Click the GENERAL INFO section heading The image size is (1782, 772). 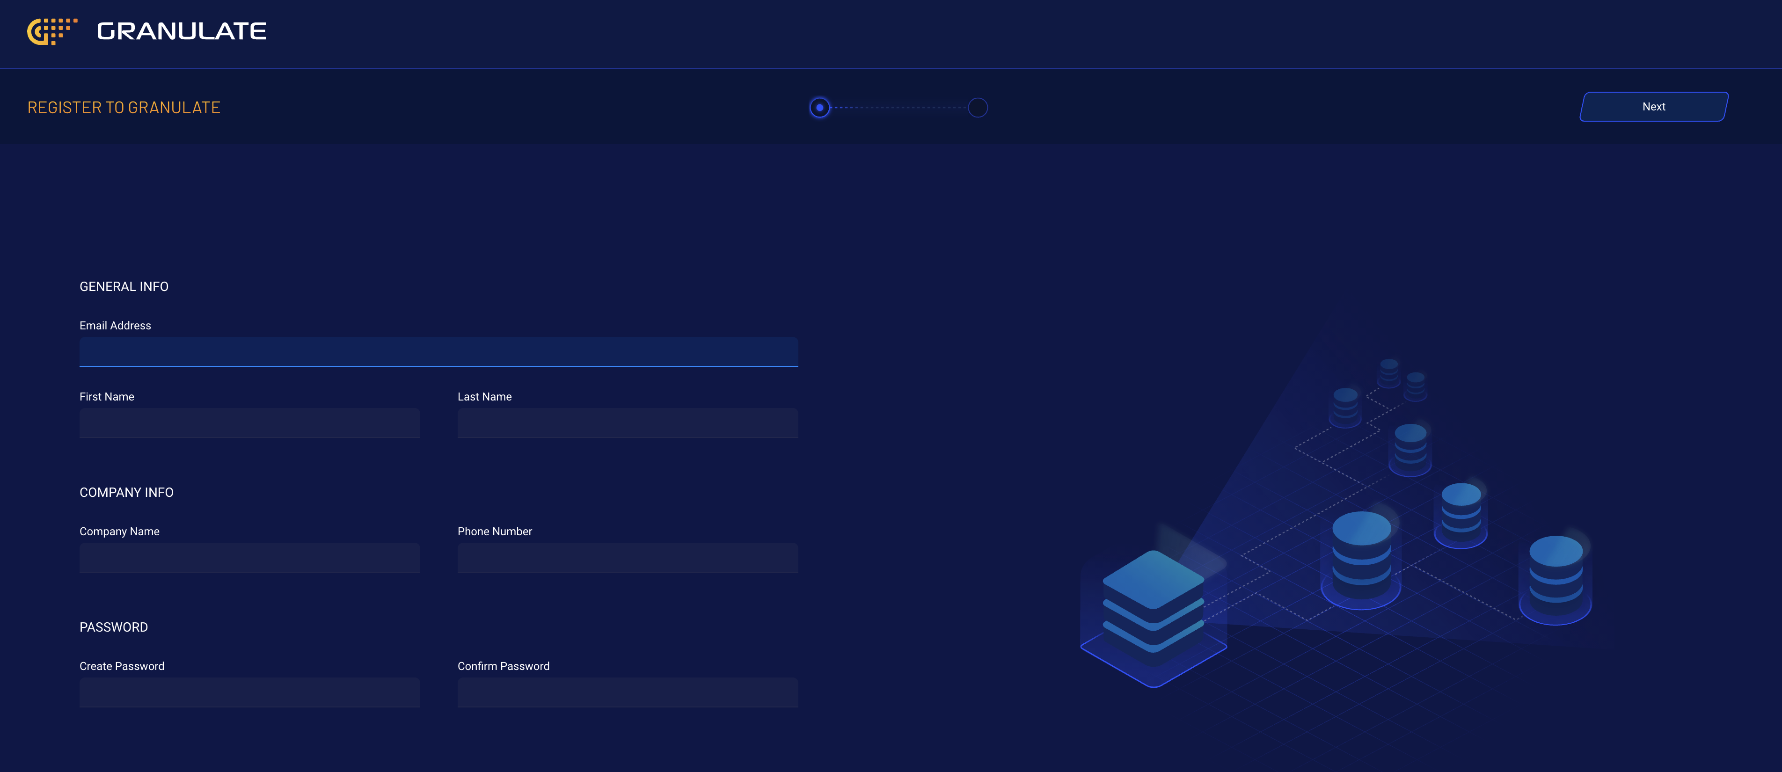124,286
